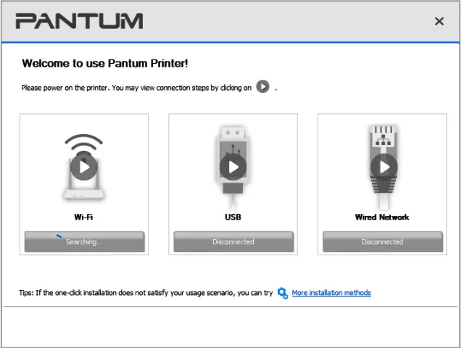The width and height of the screenshot is (464, 348).
Task: Play the USB connection steps video
Action: tap(233, 167)
